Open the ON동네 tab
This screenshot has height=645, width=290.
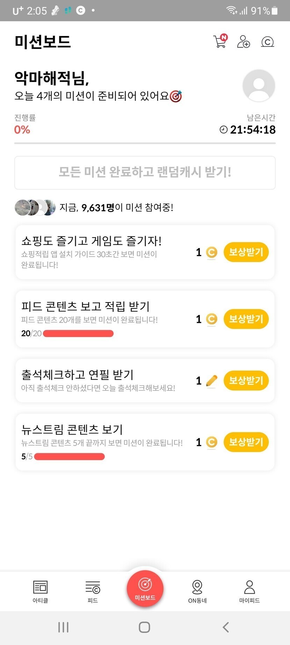click(x=197, y=591)
